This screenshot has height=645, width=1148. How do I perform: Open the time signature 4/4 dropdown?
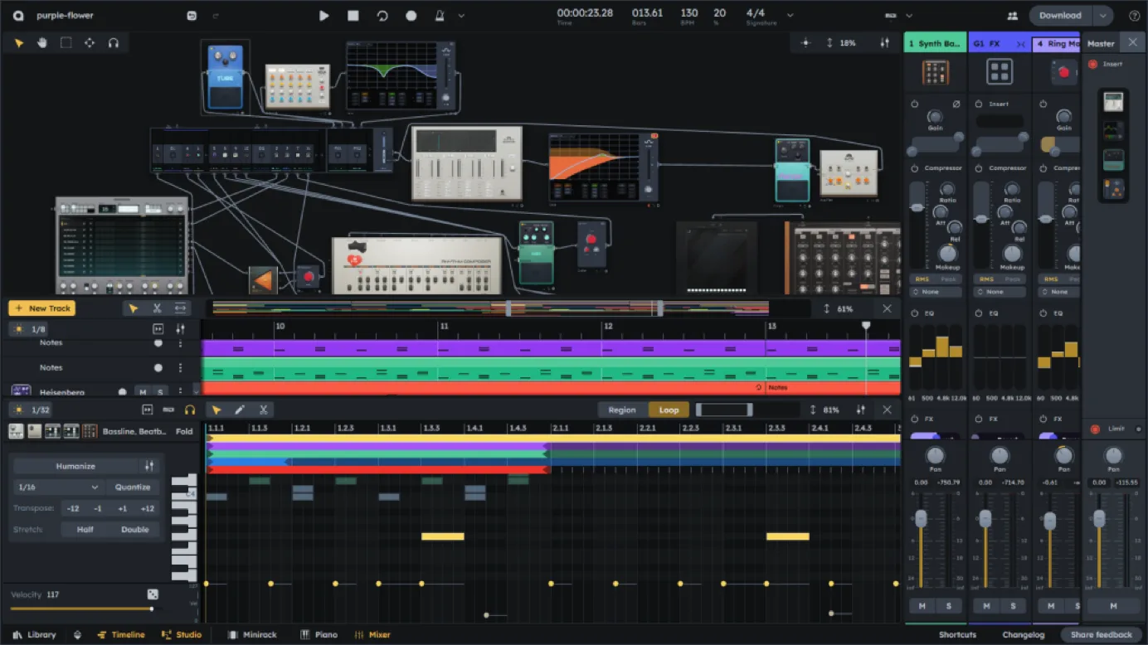[790, 16]
